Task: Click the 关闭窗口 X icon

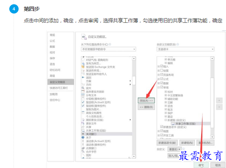Action: tap(83, 134)
